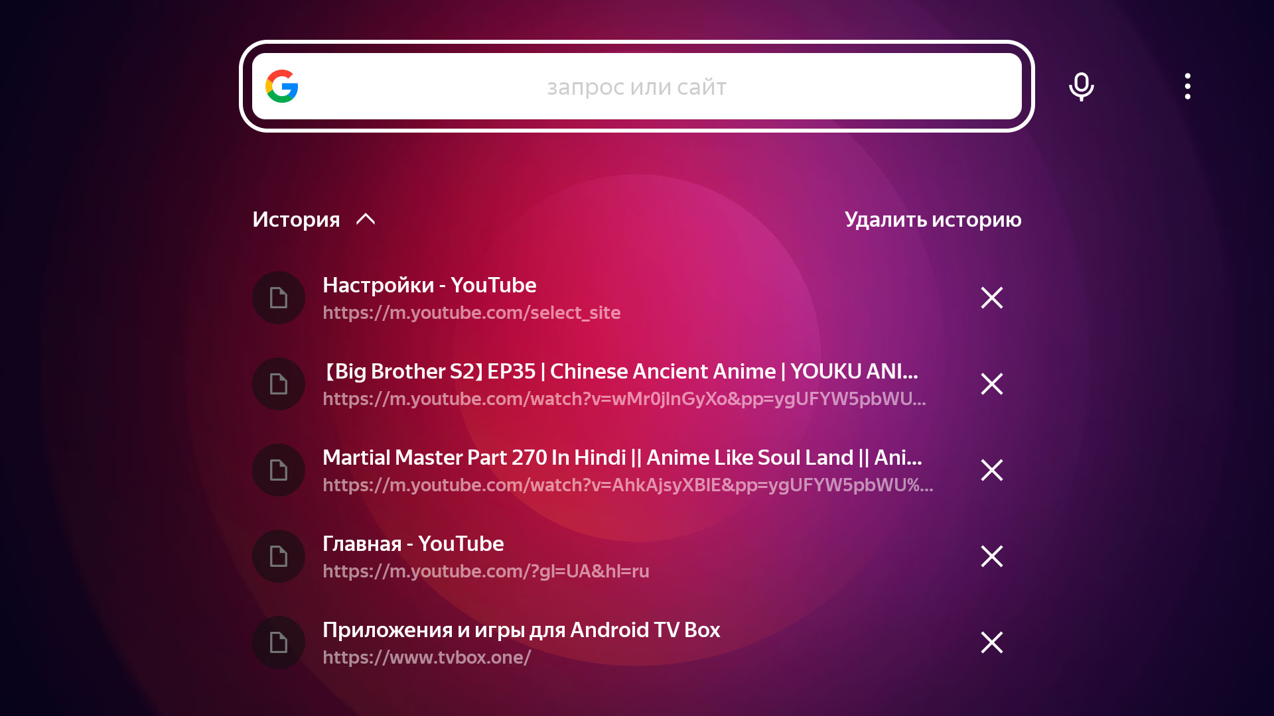Click the История heading label
Screen dimensions: 1274x716
click(x=296, y=219)
